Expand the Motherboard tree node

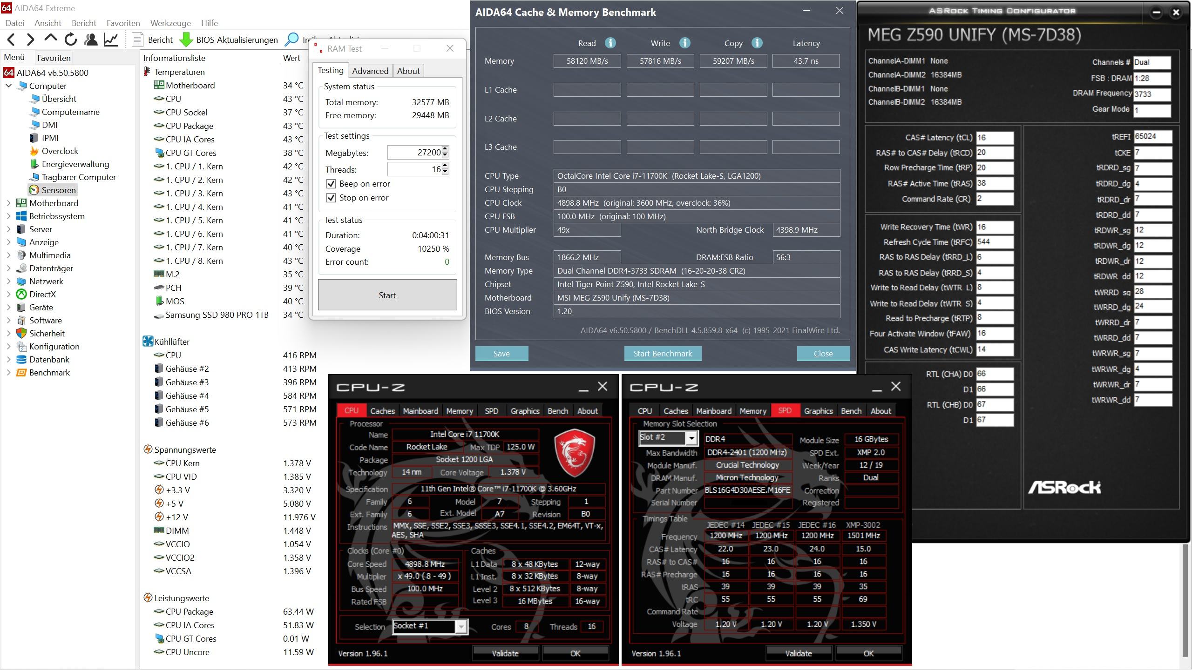pos(9,203)
